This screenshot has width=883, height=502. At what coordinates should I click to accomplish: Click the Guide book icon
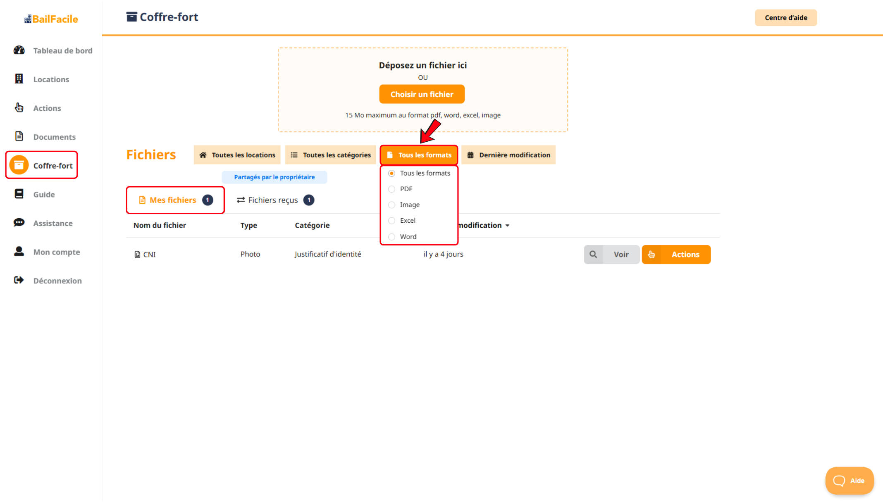[19, 194]
